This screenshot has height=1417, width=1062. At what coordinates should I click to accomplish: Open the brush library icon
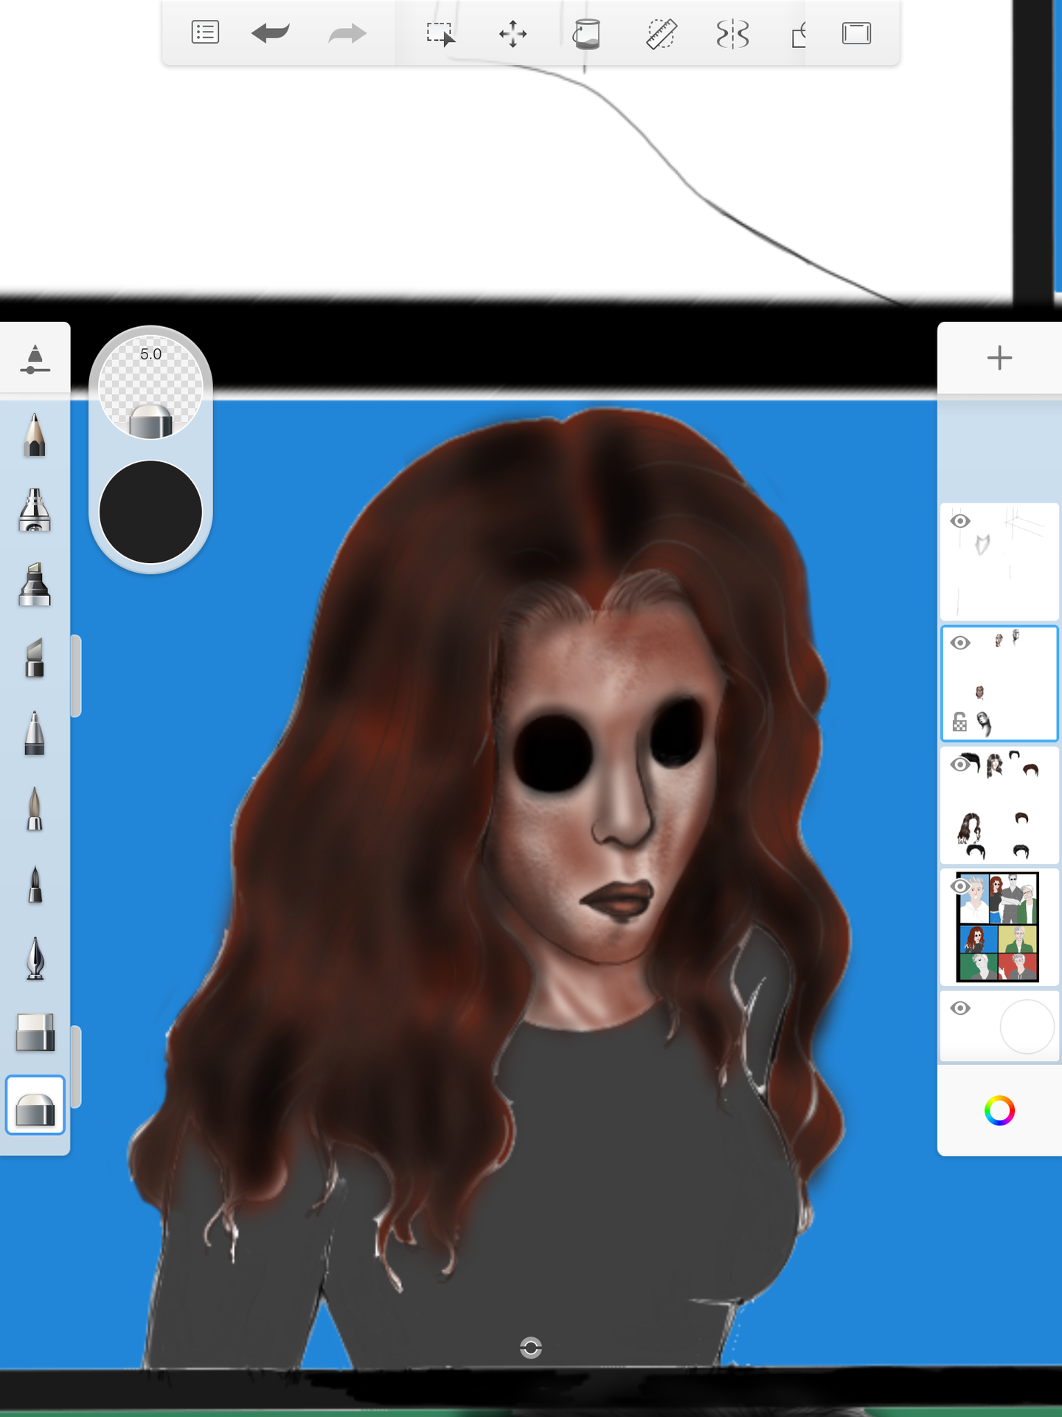35,359
